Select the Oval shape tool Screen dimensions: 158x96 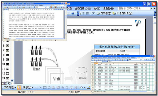(x=49, y=88)
